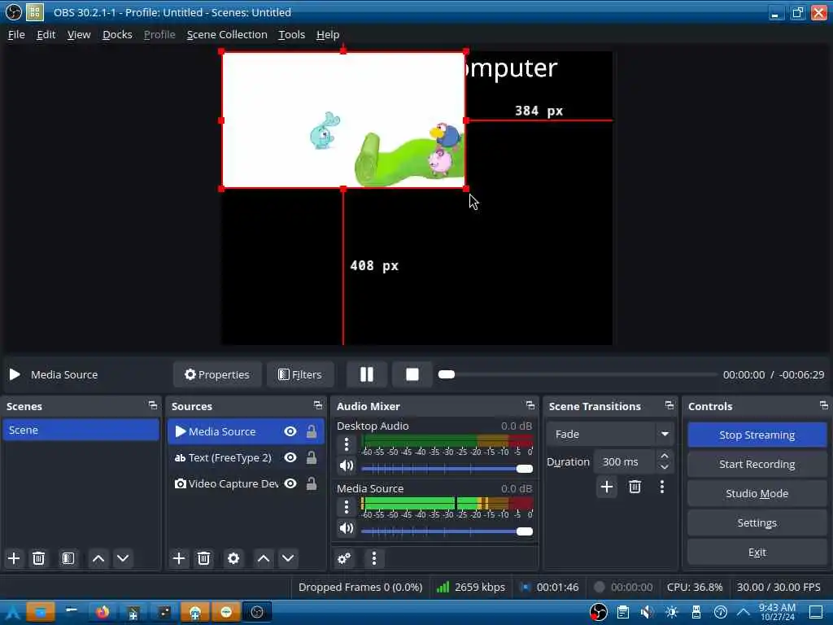The image size is (833, 625).
Task: Open Firefox from the taskbar
Action: 102,612
